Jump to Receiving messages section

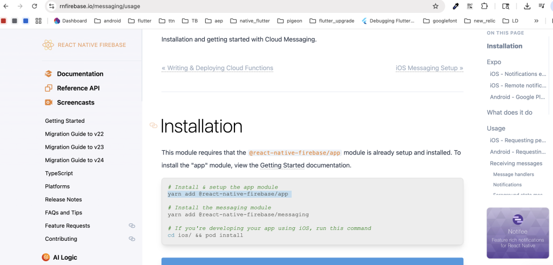(x=516, y=163)
